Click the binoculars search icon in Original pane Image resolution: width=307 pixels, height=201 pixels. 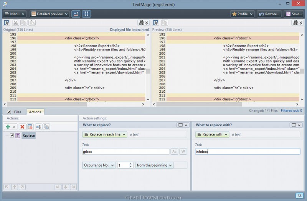click(142, 23)
